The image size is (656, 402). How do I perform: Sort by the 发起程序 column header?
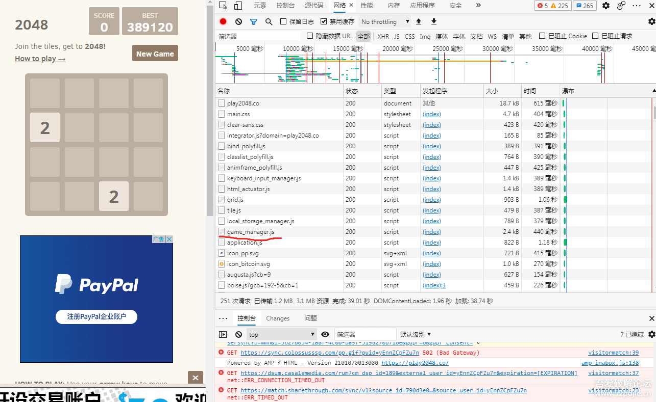click(452, 91)
